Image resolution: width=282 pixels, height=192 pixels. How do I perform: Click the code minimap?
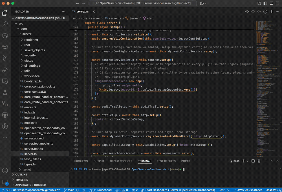click(268, 89)
